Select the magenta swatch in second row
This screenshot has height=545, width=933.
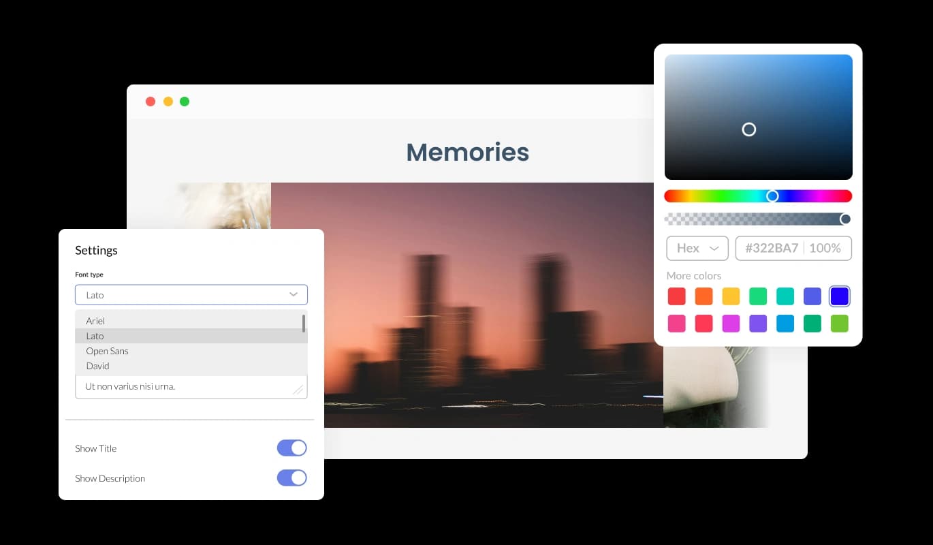coord(731,324)
